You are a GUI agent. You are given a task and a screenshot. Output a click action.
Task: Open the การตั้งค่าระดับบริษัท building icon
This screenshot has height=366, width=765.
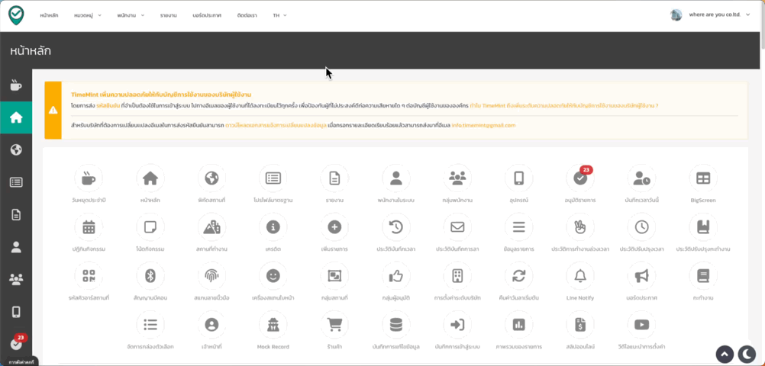457,276
